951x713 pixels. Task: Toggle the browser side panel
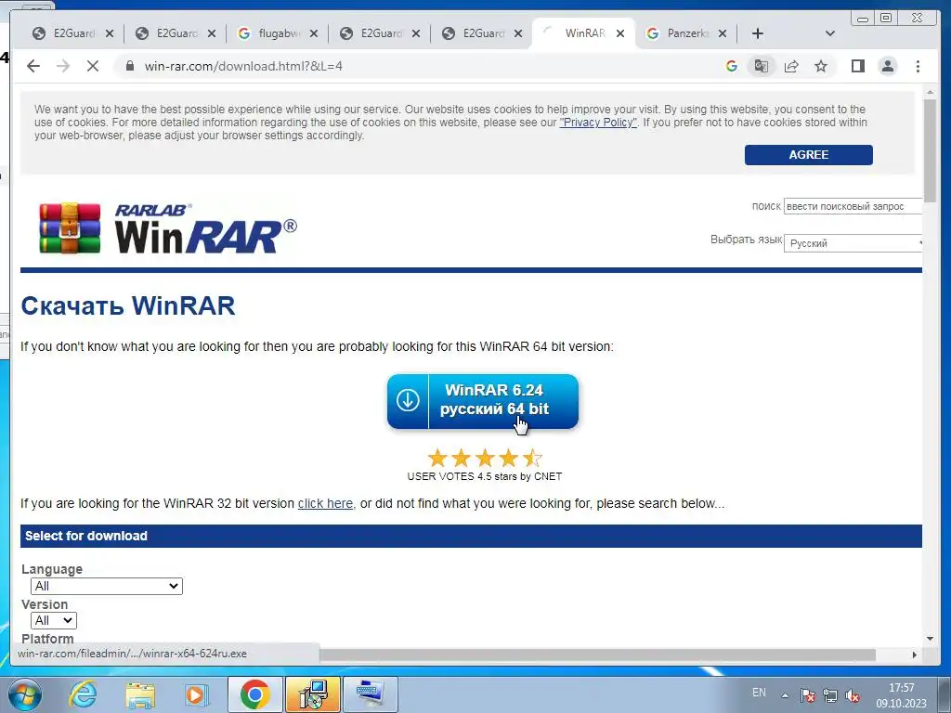click(x=857, y=66)
